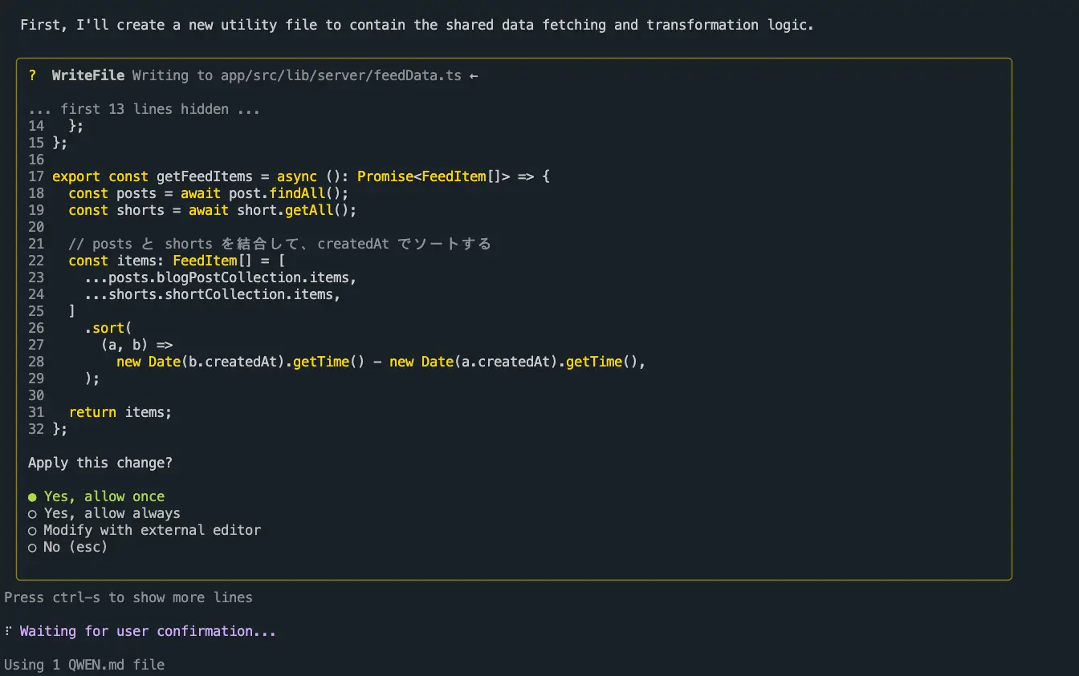Click '... first 13 lines hidden ...' text
Viewport: 1079px width, 676px height.
[145, 109]
